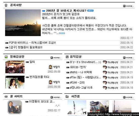Click the sunset photo thumbnail in notice

pyautogui.click(x=23, y=23)
